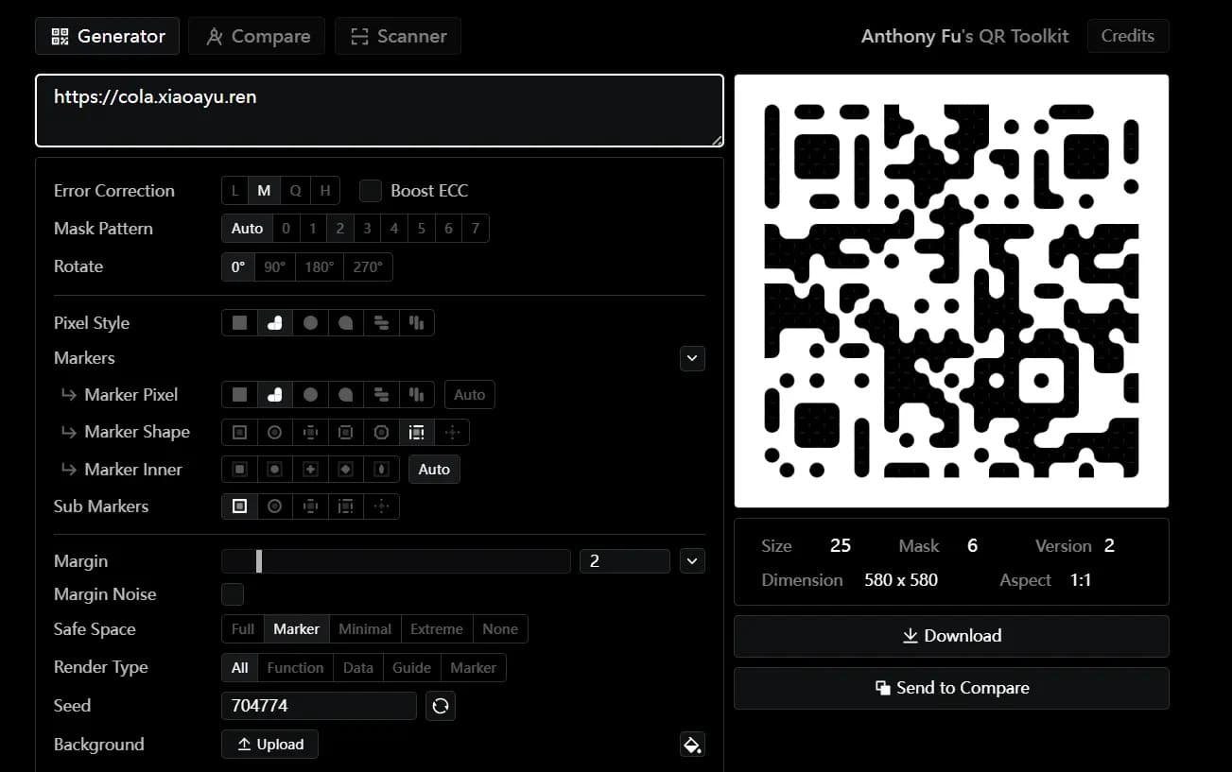
Task: Rotate QR code by 270°
Action: tap(368, 266)
